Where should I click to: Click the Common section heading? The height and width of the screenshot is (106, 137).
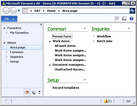point(57,29)
